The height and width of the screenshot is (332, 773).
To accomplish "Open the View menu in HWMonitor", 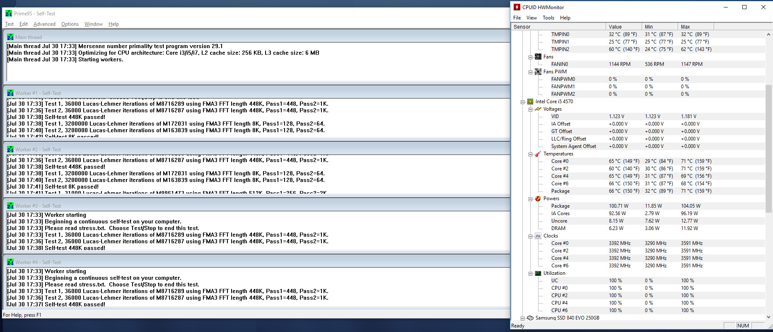I will 531,18.
